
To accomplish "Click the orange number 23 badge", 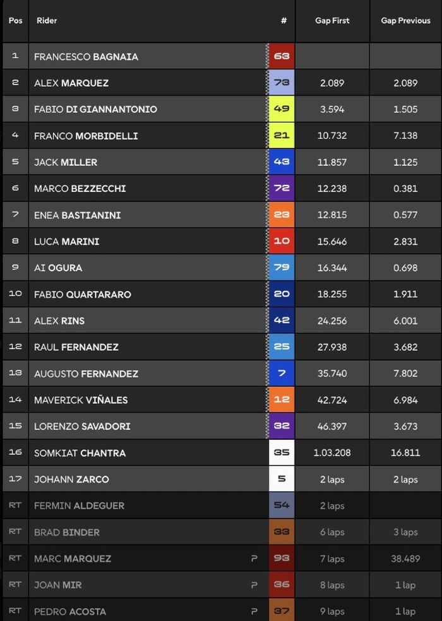I will point(282,215).
